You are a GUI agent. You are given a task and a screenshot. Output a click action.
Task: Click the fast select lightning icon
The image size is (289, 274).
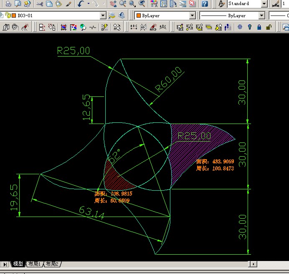click(104, 27)
